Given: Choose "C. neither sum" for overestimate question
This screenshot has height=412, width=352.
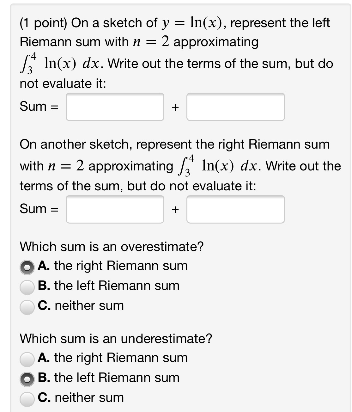Looking at the screenshot, I should pyautogui.click(x=28, y=306).
